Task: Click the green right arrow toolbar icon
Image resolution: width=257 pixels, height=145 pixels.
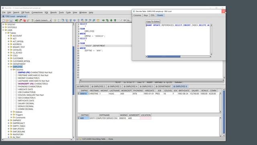Action: [104, 21]
